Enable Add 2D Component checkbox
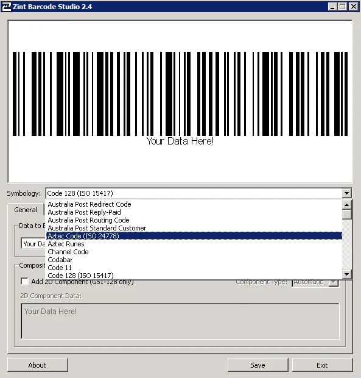This screenshot has width=361, height=378. [x=24, y=281]
